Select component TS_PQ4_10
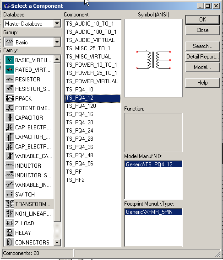 [80, 90]
